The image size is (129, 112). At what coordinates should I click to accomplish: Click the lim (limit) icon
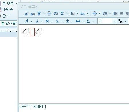coord(82,13)
